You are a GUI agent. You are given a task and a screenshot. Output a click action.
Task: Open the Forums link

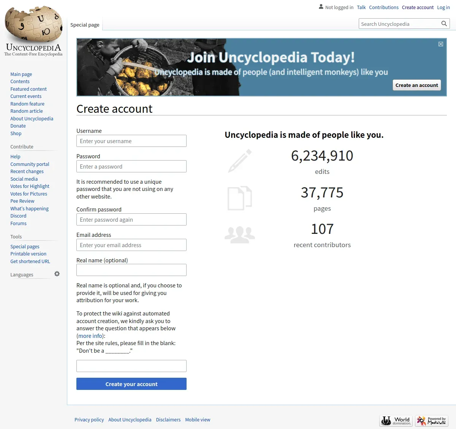click(19, 223)
